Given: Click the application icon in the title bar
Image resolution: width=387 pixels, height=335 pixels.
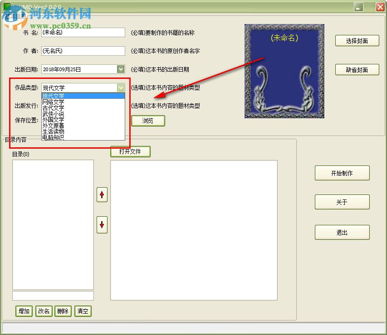Looking at the screenshot, I should (x=5, y=5).
